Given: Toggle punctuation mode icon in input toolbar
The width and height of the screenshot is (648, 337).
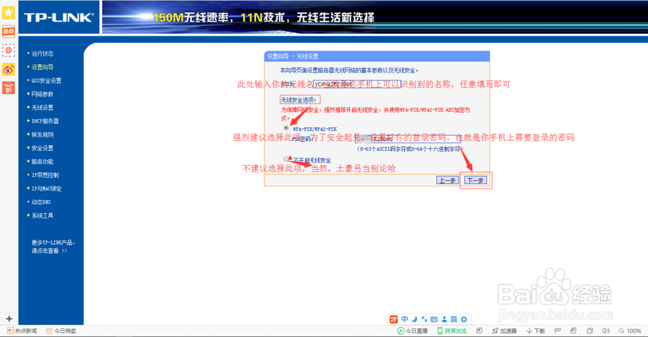Looking at the screenshot, I should point(424,320).
